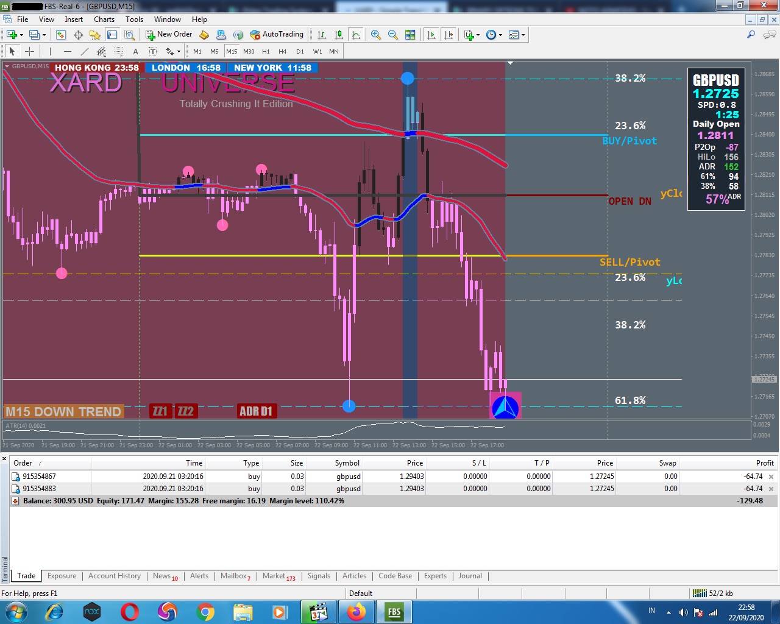Switch chart to candlesticks icon

pos(339,35)
